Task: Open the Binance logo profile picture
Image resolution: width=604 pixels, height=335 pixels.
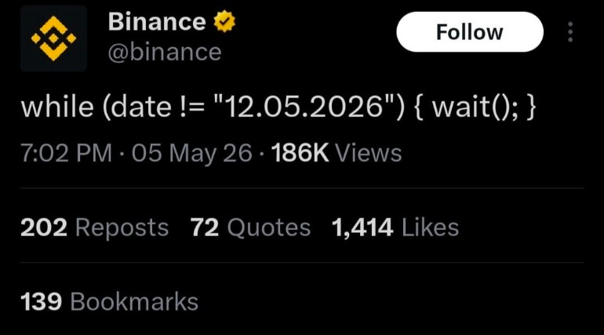Action: 53,38
